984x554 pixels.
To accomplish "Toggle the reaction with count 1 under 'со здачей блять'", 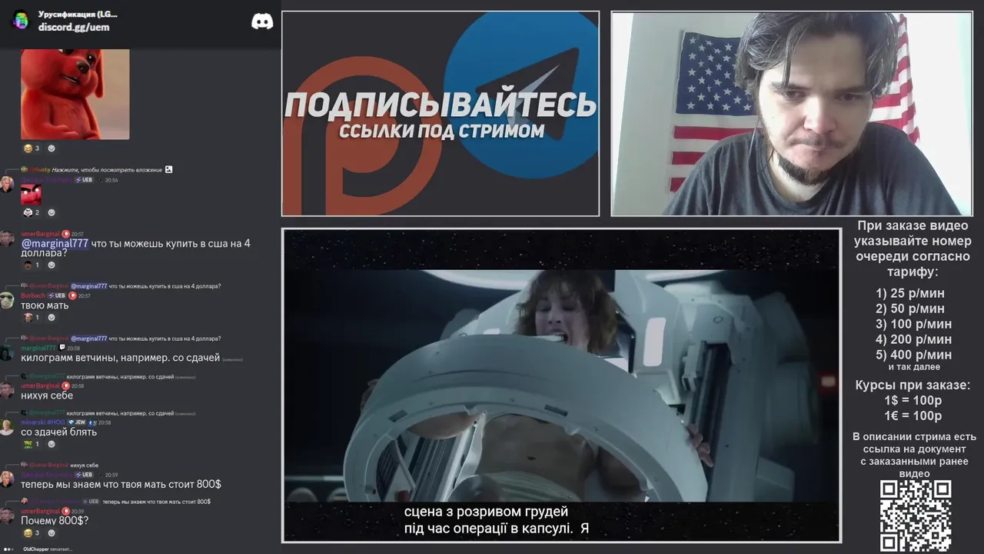I will pos(32,444).
